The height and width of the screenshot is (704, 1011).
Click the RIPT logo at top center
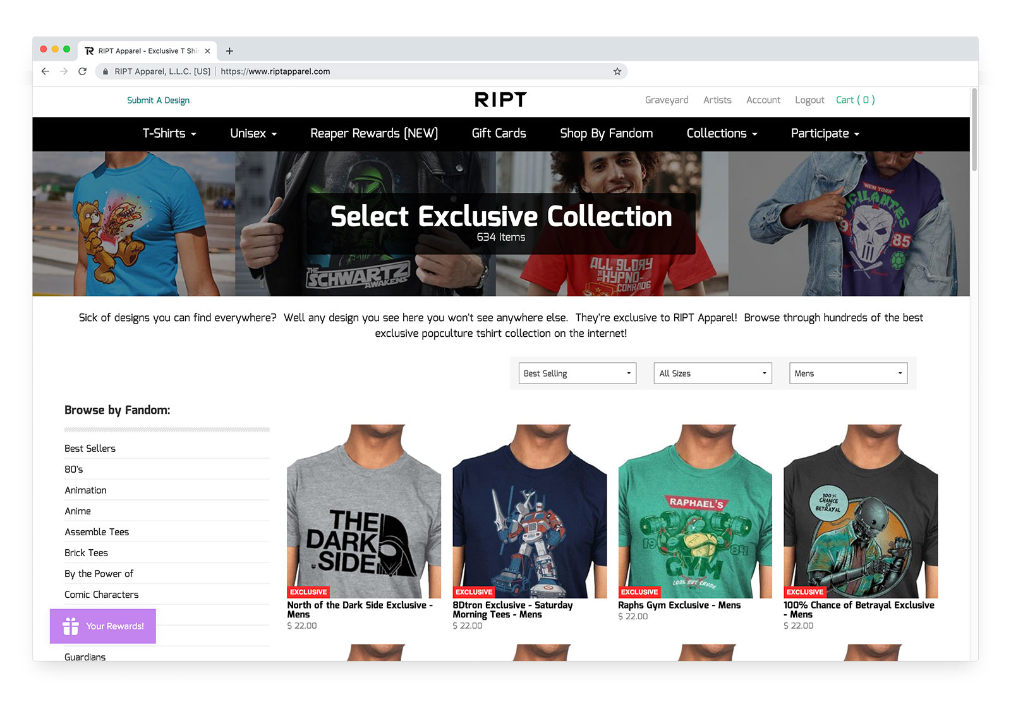[500, 99]
